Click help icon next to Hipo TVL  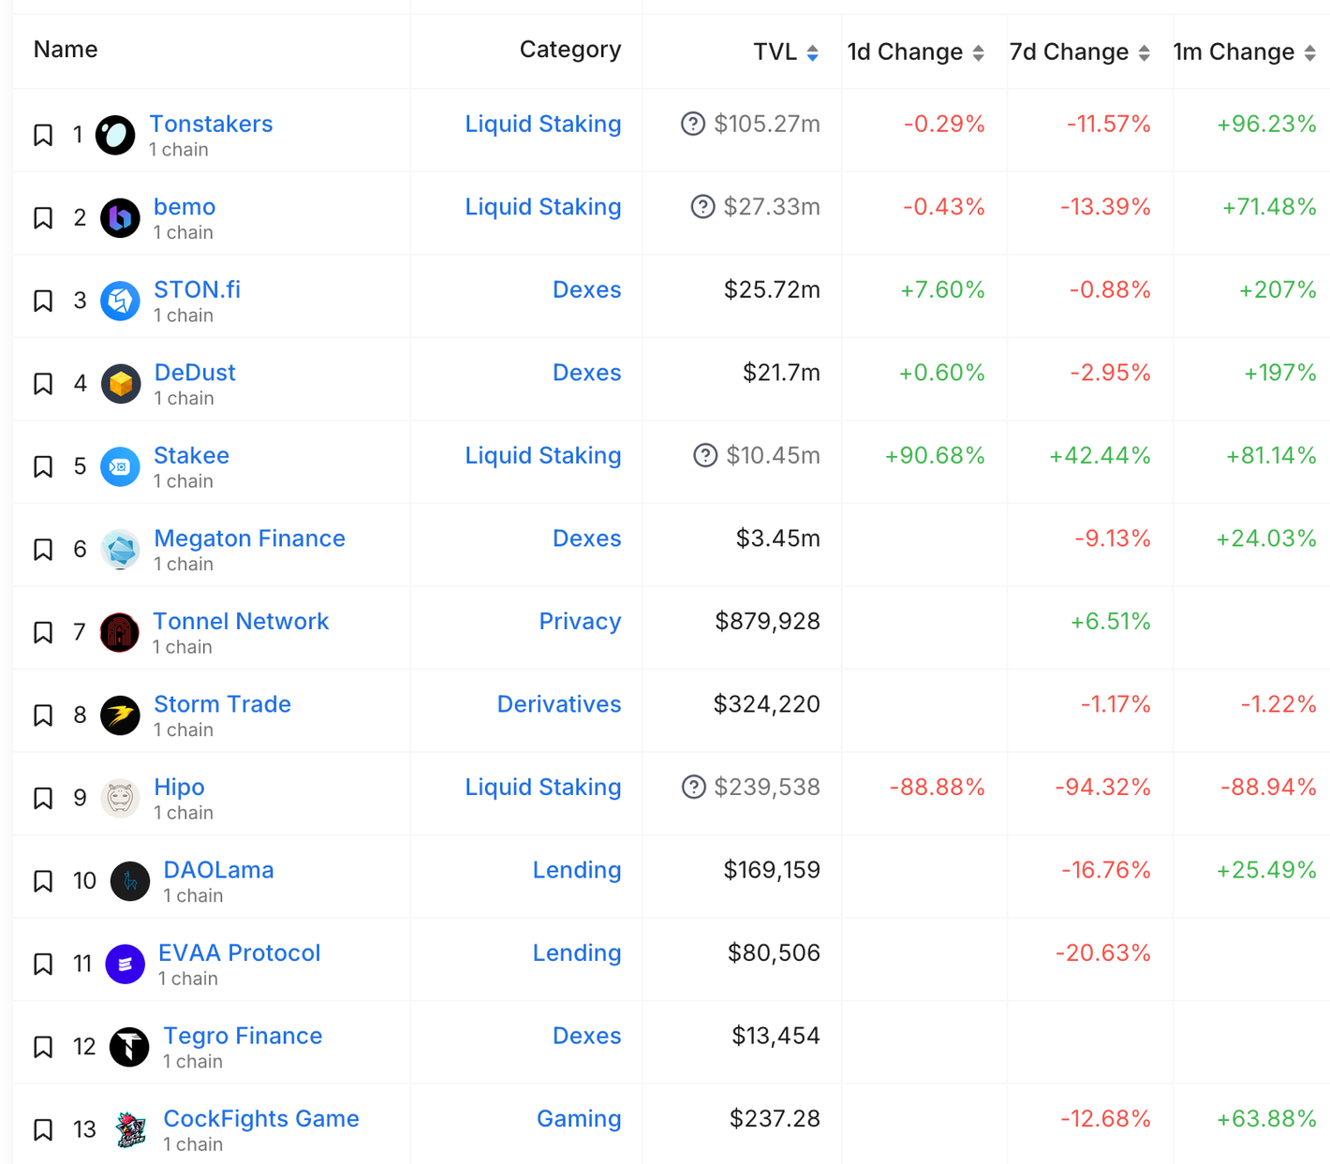[693, 787]
